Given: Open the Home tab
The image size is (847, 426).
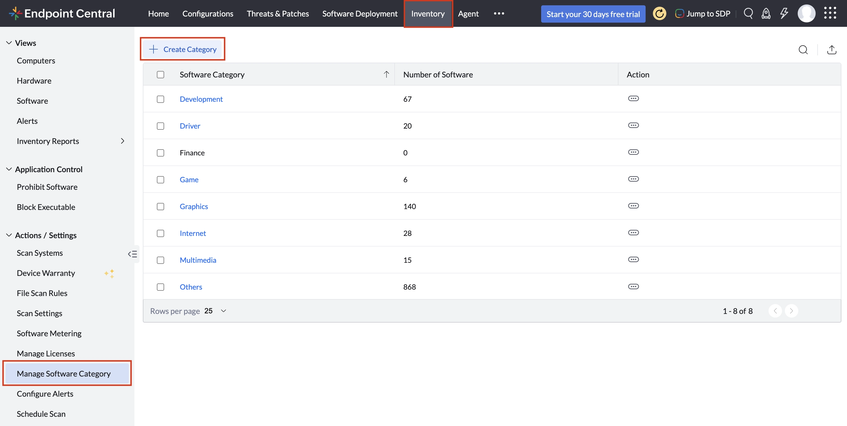Looking at the screenshot, I should (159, 13).
